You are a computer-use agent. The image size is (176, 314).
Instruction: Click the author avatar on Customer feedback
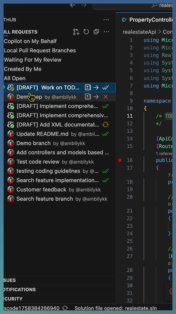(10, 189)
